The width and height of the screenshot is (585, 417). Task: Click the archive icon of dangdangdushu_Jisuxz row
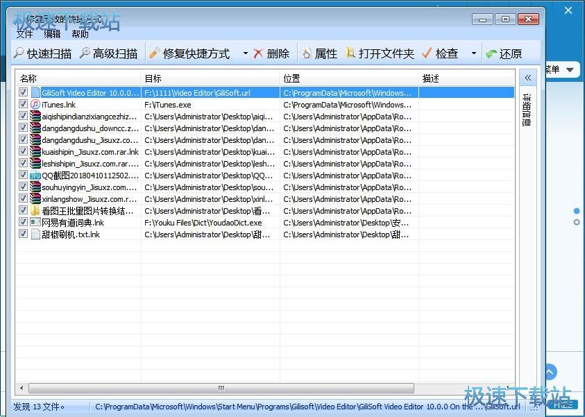[35, 140]
